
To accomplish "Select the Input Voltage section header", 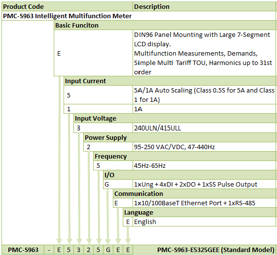I will (174, 119).
